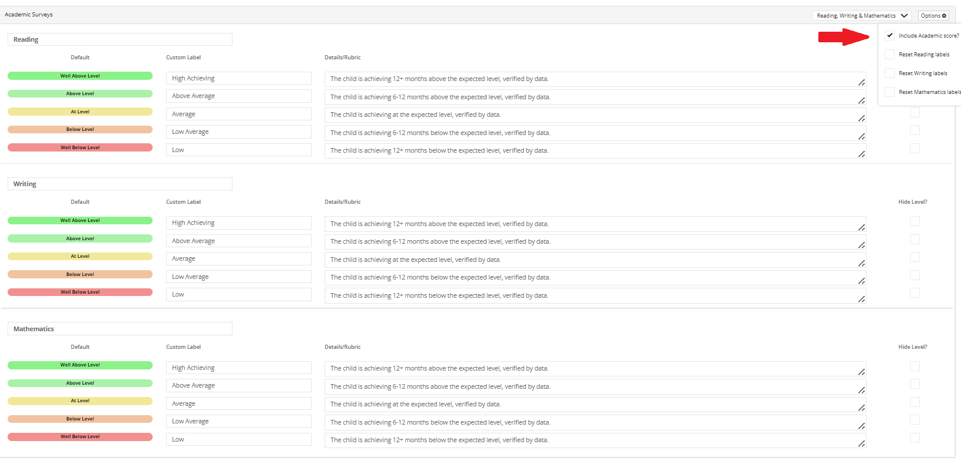
Task: Click Mathematics' red Well Below Level pill
Action: [80, 437]
